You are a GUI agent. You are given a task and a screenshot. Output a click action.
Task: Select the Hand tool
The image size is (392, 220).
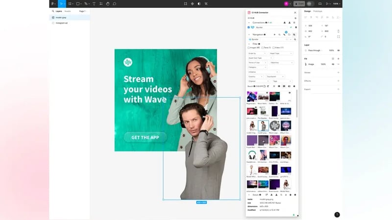[x=108, y=4]
